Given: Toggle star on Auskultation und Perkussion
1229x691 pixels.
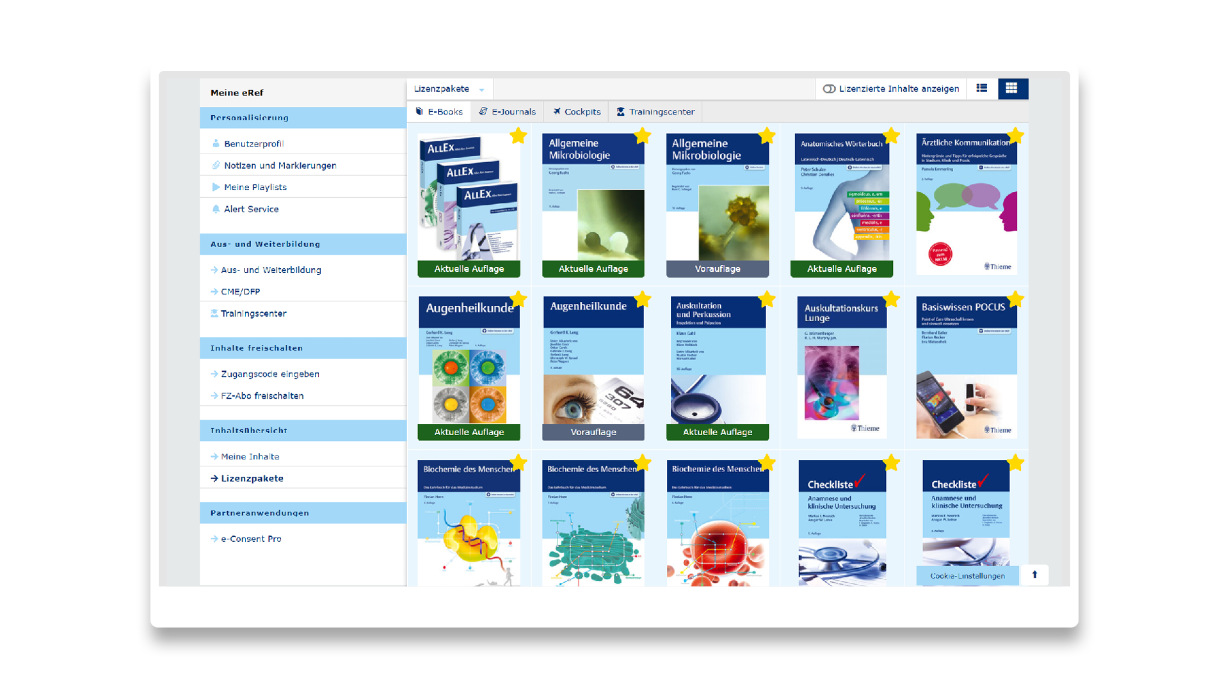Looking at the screenshot, I should (767, 299).
